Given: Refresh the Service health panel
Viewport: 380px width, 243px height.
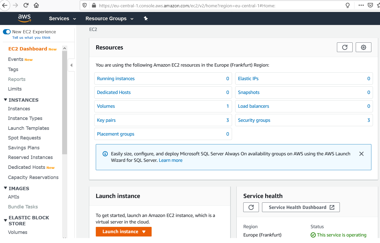Looking at the screenshot, I should pos(251,207).
